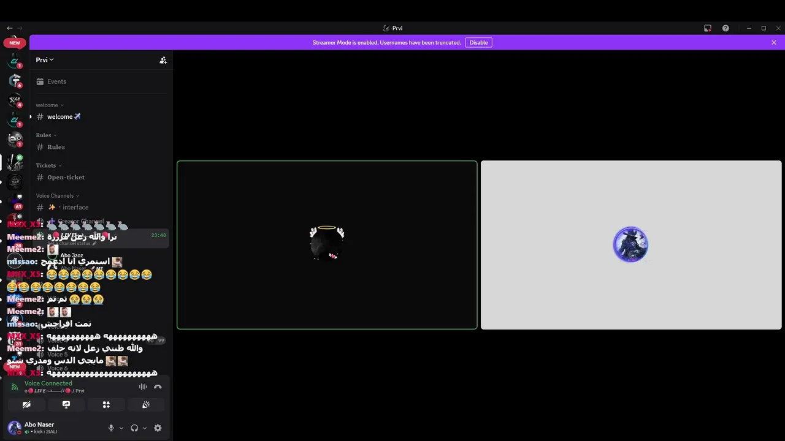The width and height of the screenshot is (785, 441).
Task: Open the Help question-mark icon
Action: [726, 28]
